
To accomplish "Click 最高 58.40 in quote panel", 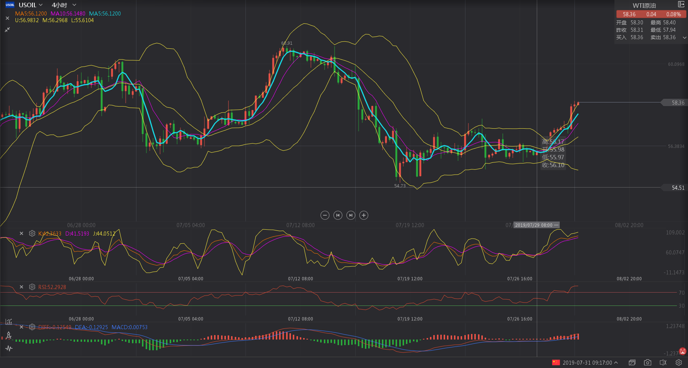I will 663,23.
